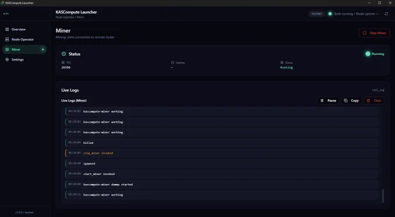Image resolution: width=395 pixels, height=217 pixels.
Task: Click the Live Logs (Miner) subheading
Action: 74,100
